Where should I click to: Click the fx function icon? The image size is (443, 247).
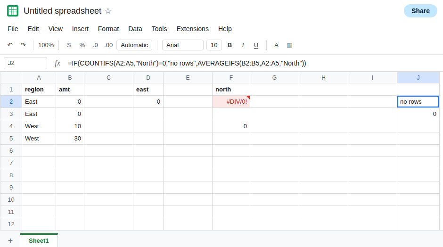click(57, 63)
